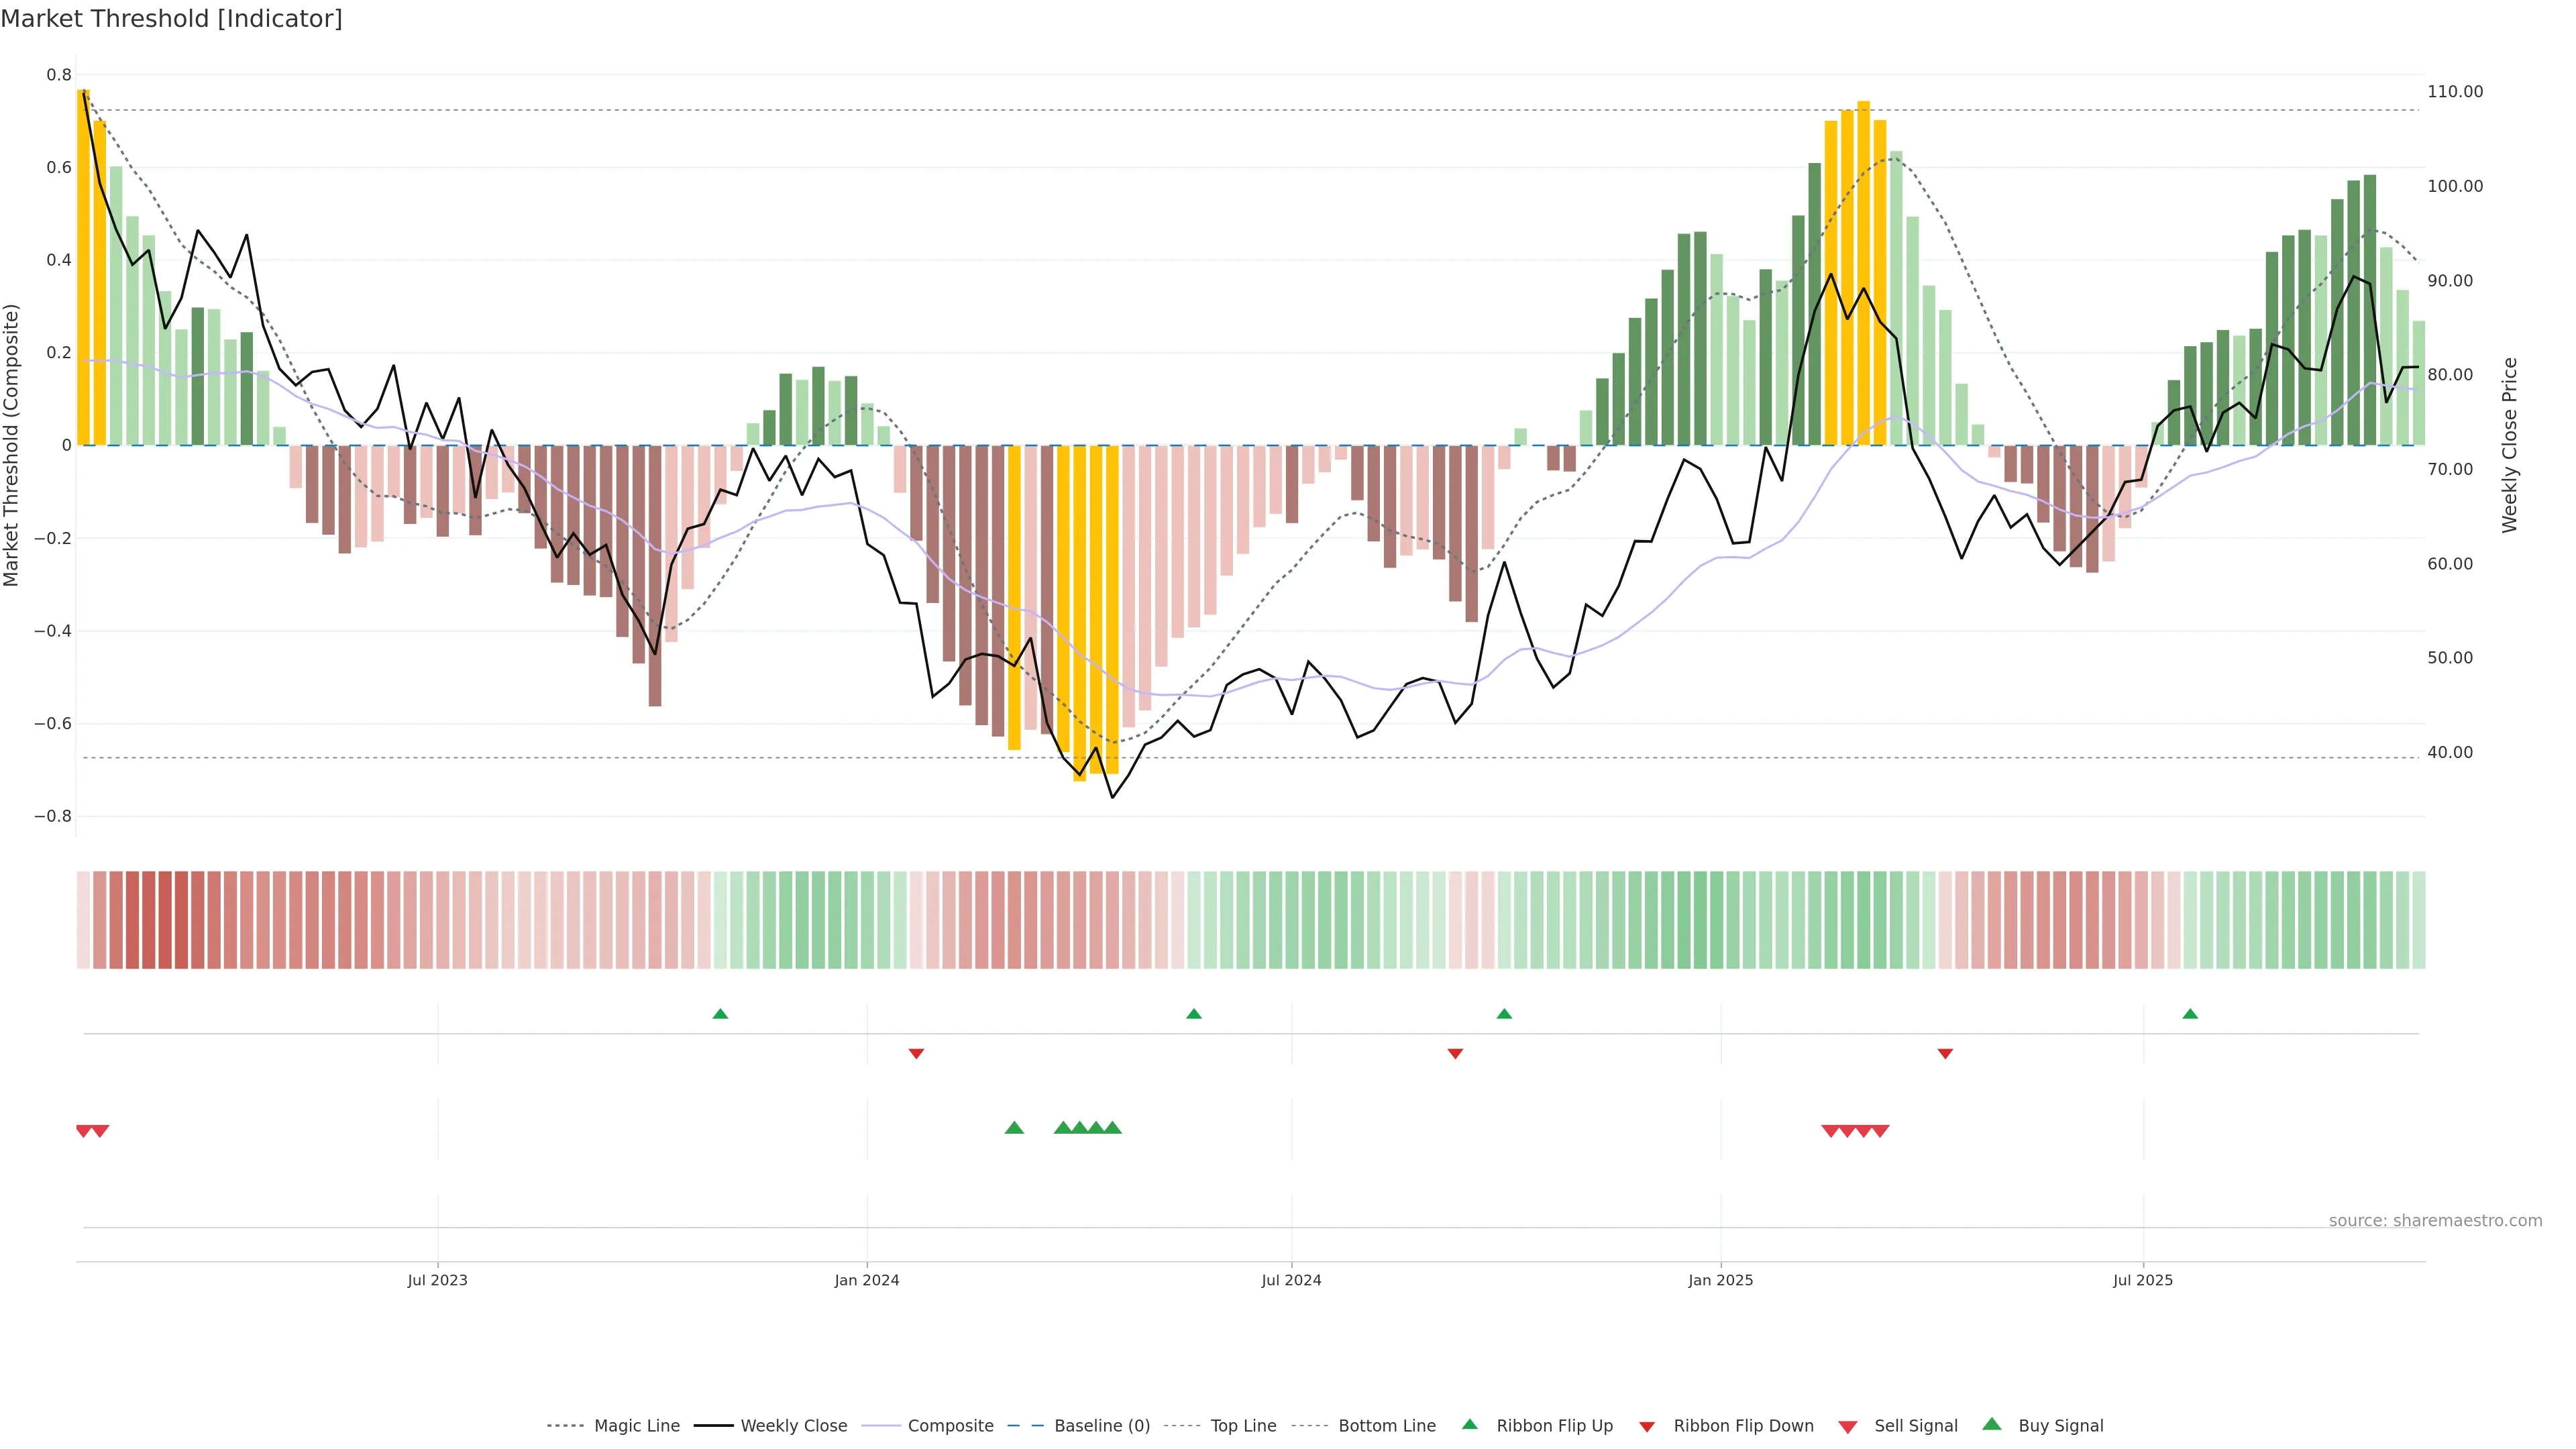Click the Jan 2025 x-axis label

[1720, 1280]
